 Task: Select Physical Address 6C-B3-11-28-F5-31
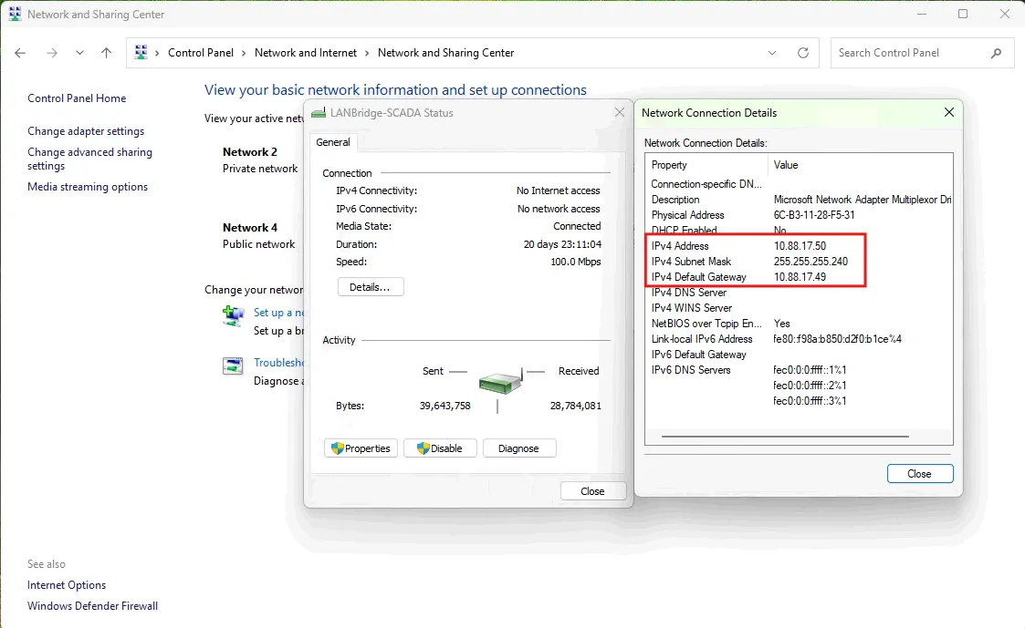814,215
